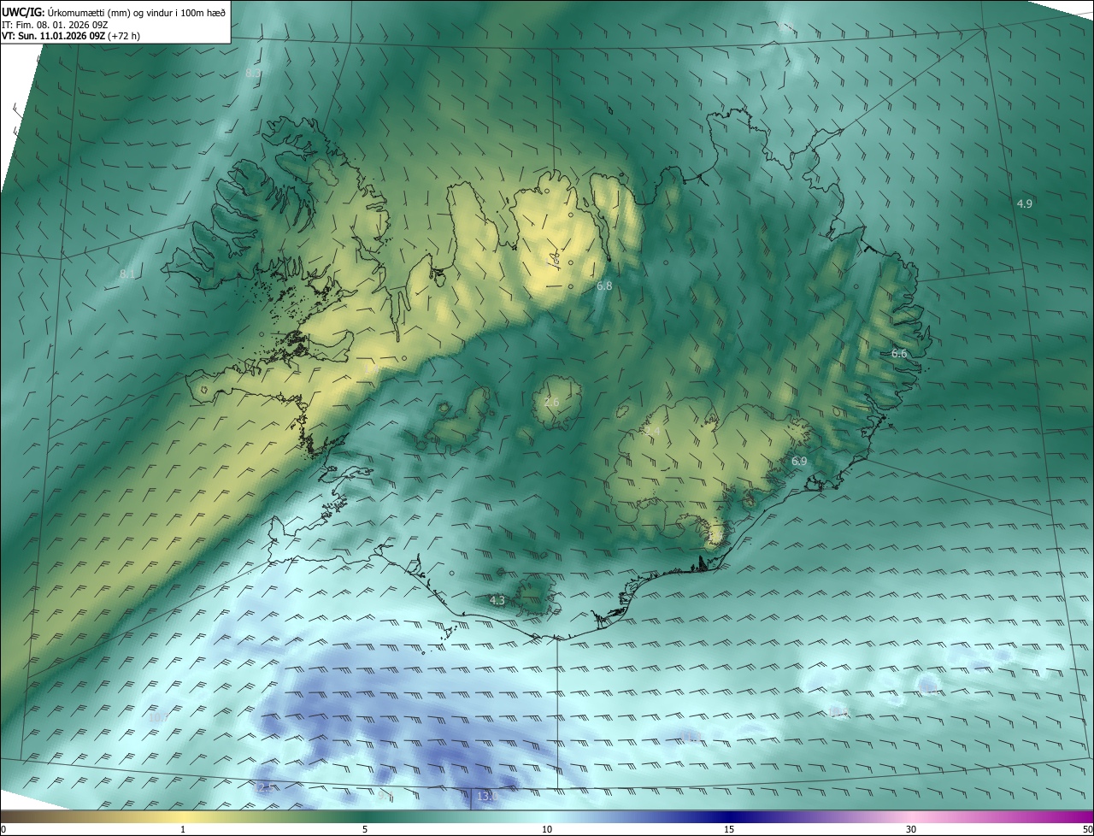The height and width of the screenshot is (836, 1094).
Task: Click the initial time "IT: Fim. 08. 01. 2026 09Z"
Action: (x=56, y=25)
